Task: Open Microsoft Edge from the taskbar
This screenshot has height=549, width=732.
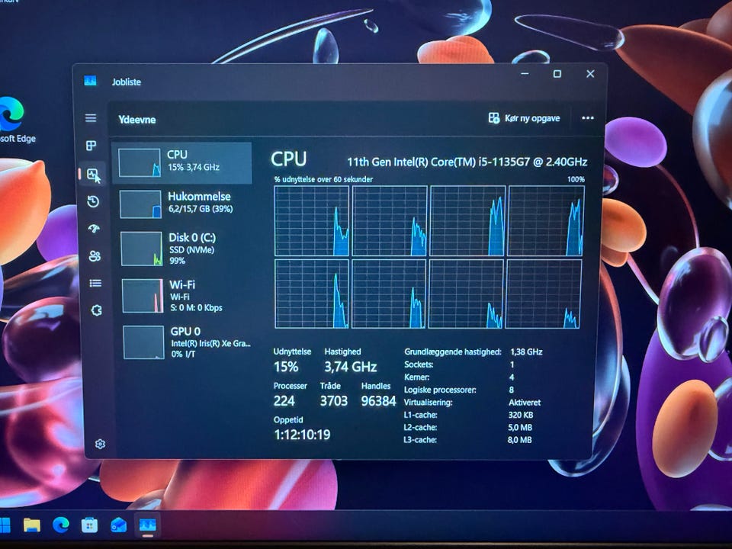Action: tap(61, 525)
